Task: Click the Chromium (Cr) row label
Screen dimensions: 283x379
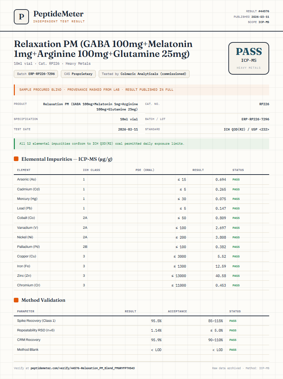Action: pyautogui.click(x=29, y=285)
